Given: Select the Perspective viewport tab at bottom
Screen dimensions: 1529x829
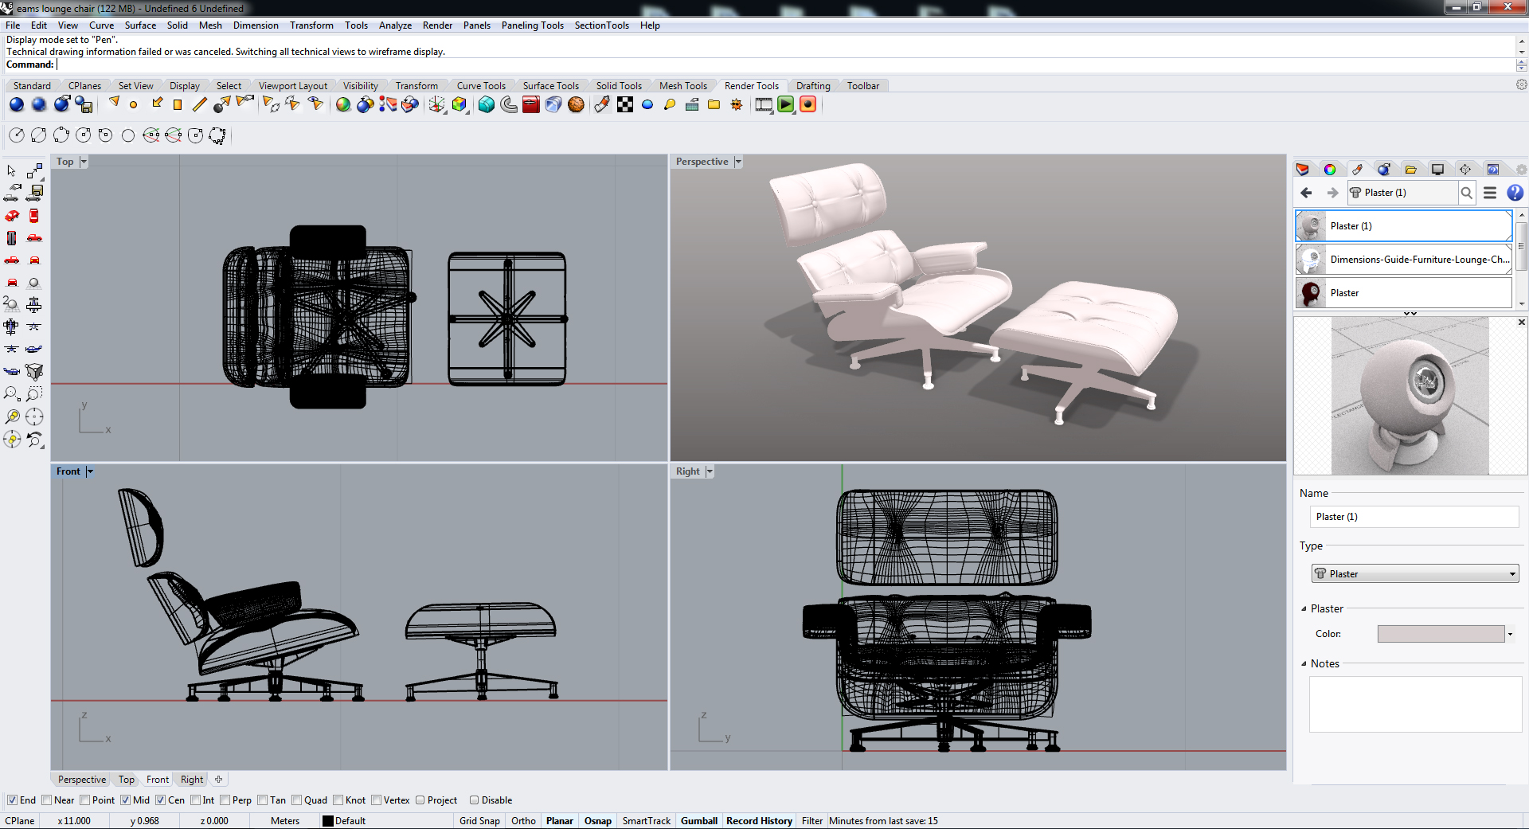Looking at the screenshot, I should point(81,780).
